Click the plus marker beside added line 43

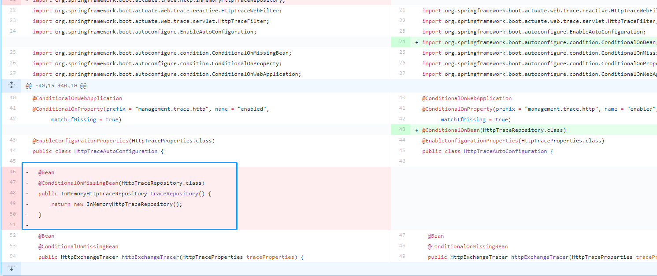point(416,130)
